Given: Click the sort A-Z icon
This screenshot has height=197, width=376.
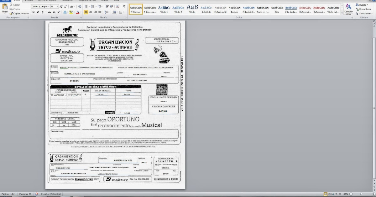Looking at the screenshot, I should click(118, 7).
